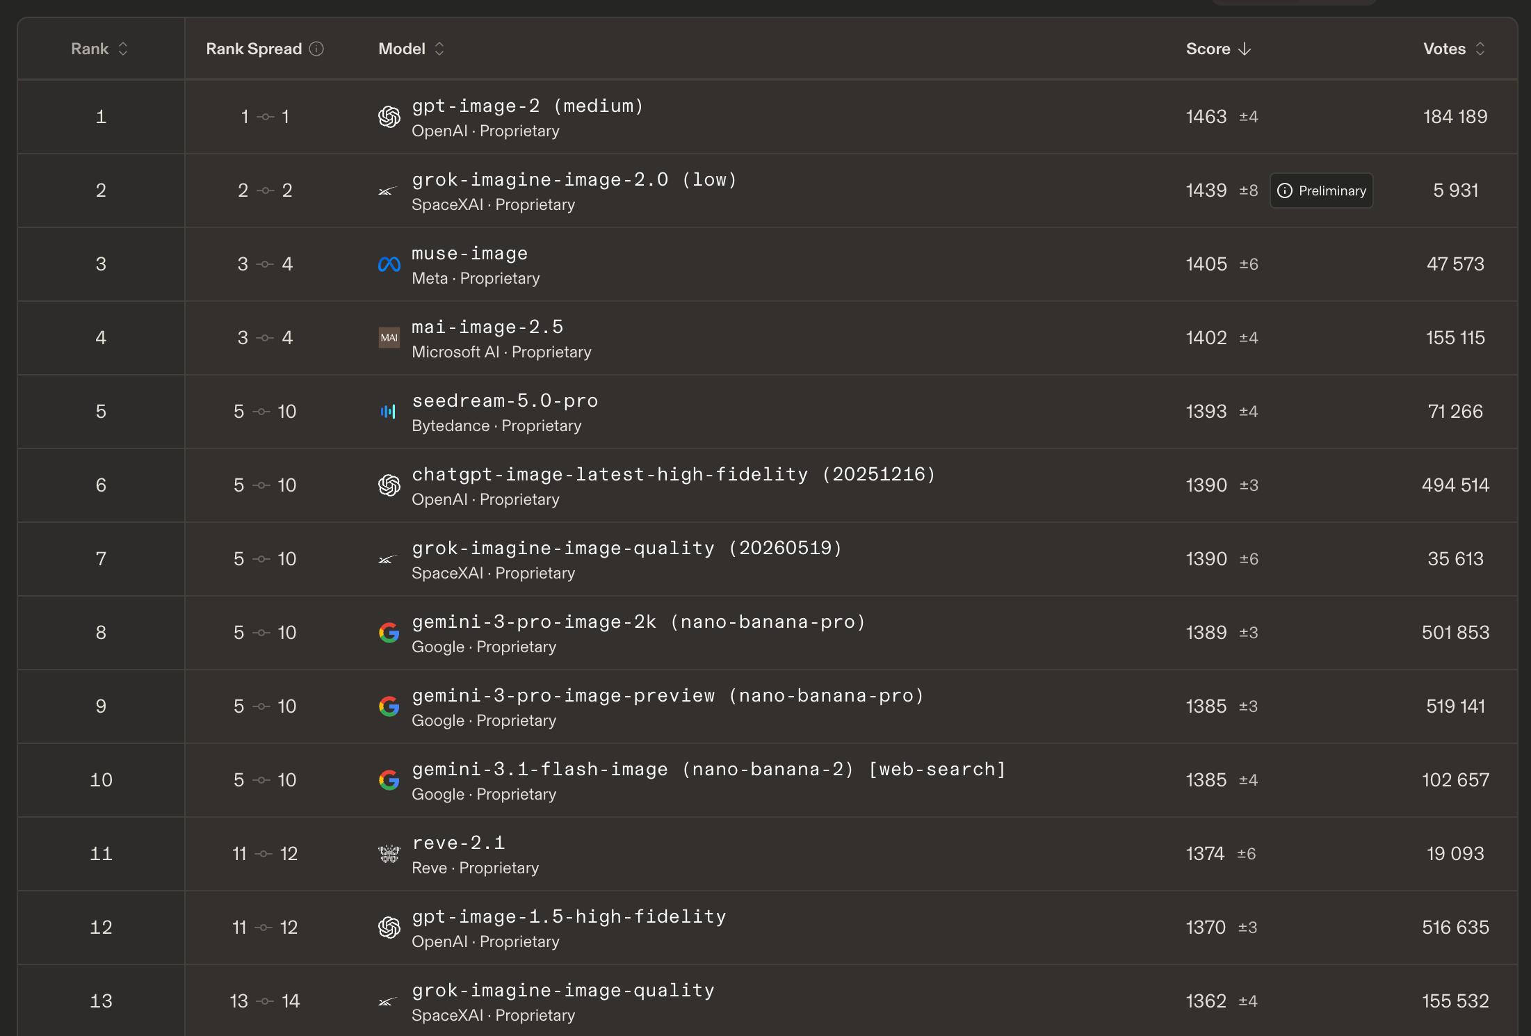Open gemini-3-pro-image-2k (nano-banana-pro) model name
The width and height of the screenshot is (1531, 1036).
[x=639, y=622]
